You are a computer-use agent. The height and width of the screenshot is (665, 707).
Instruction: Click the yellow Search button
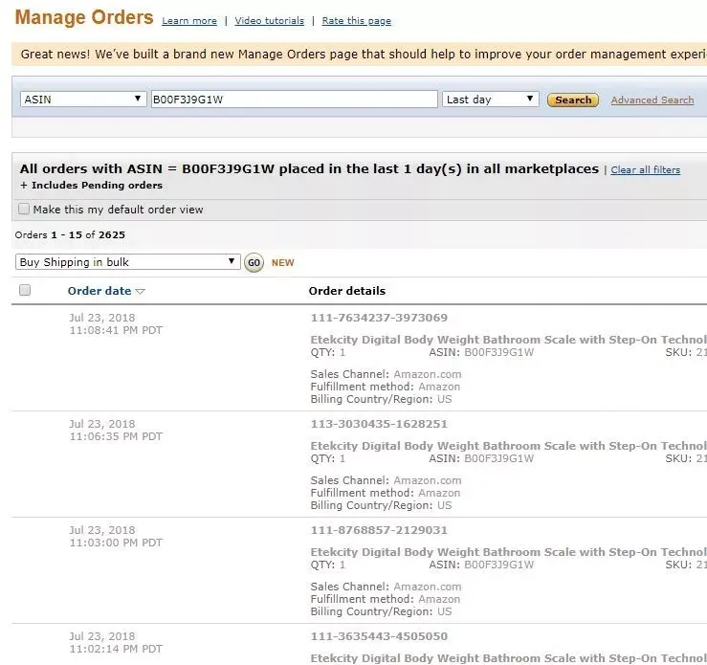573,100
